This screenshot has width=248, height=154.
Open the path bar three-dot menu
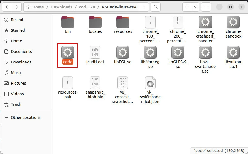tap(144, 7)
